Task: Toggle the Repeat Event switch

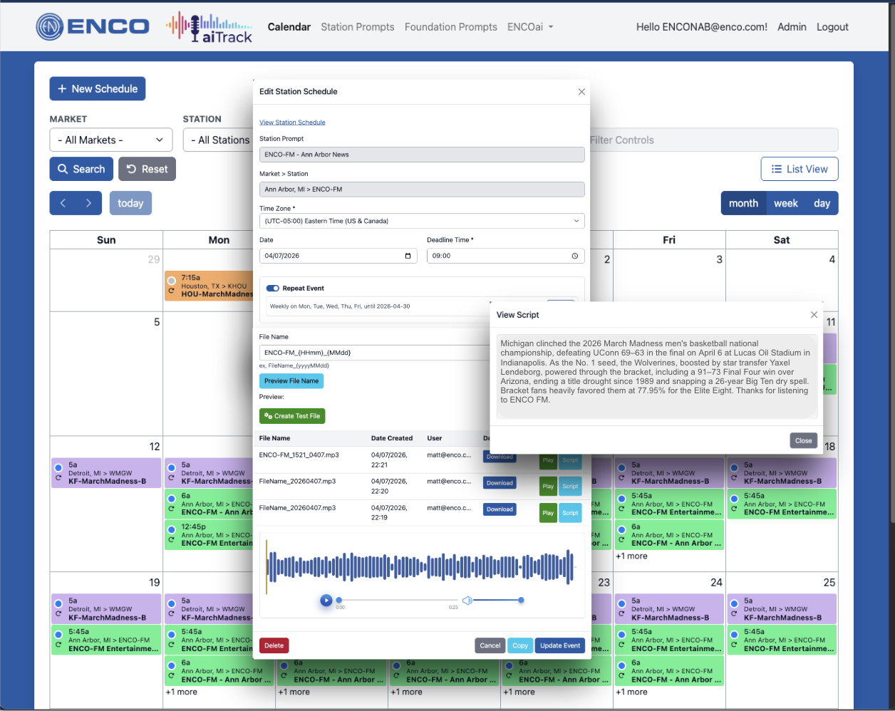Action: point(272,289)
